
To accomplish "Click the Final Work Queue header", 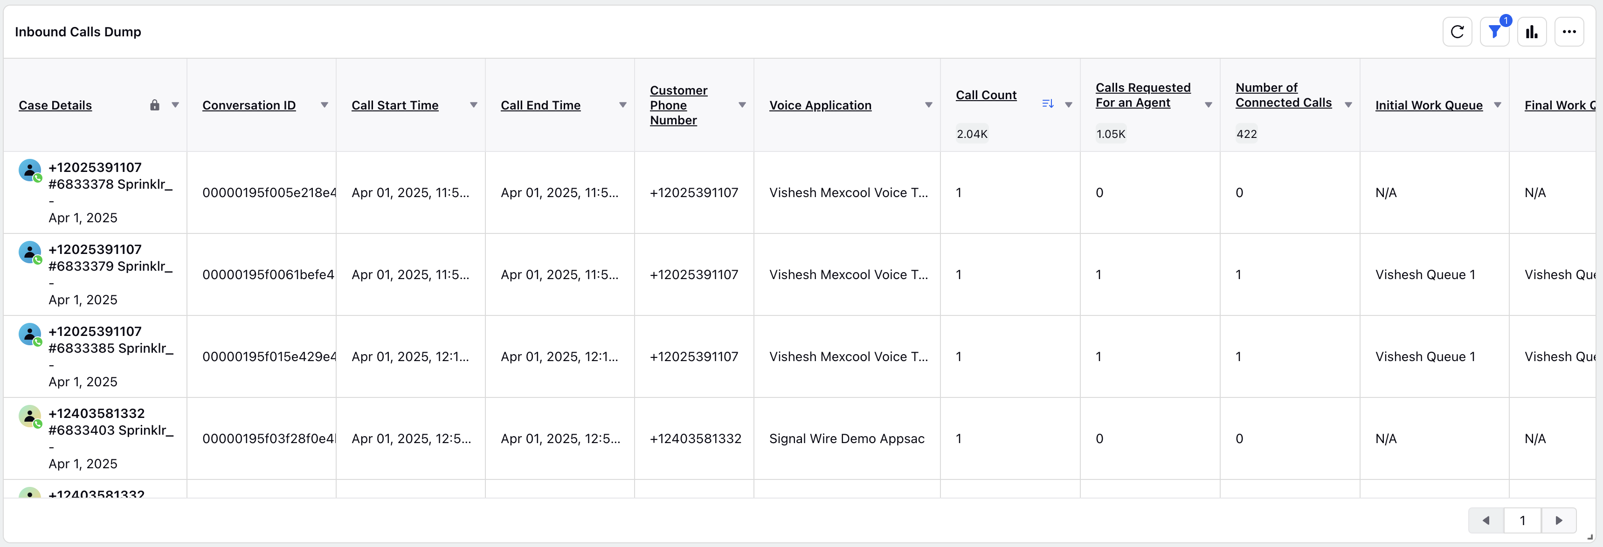I will click(x=1560, y=105).
